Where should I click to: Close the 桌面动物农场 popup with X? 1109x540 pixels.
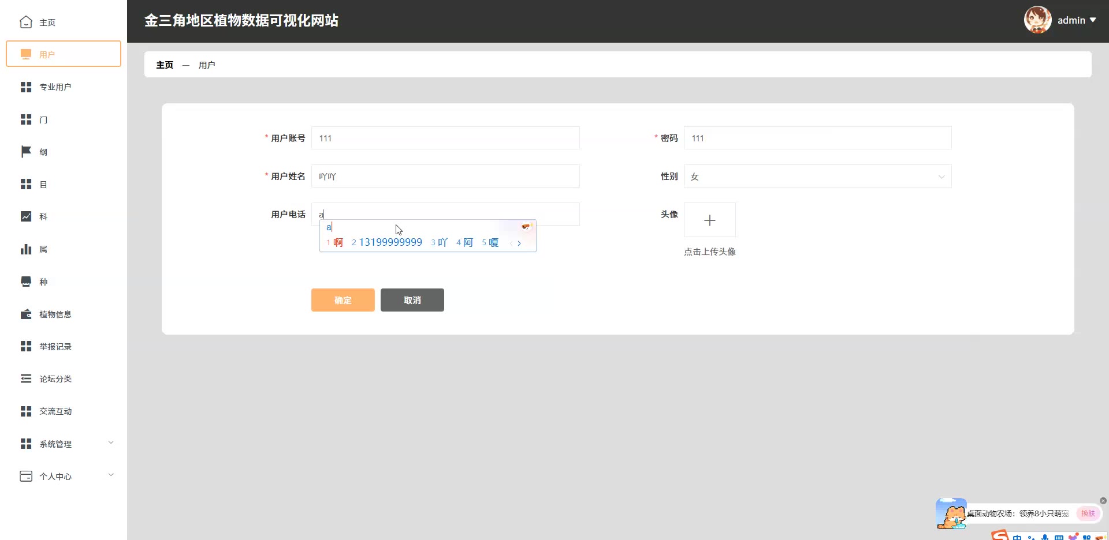(x=1103, y=501)
